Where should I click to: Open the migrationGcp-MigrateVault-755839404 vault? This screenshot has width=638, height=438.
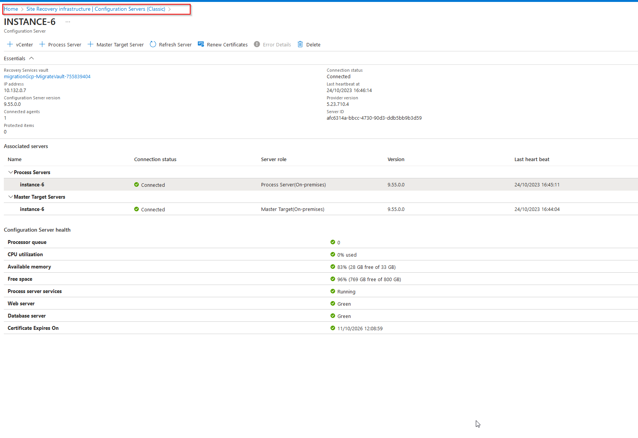pyautogui.click(x=47, y=76)
